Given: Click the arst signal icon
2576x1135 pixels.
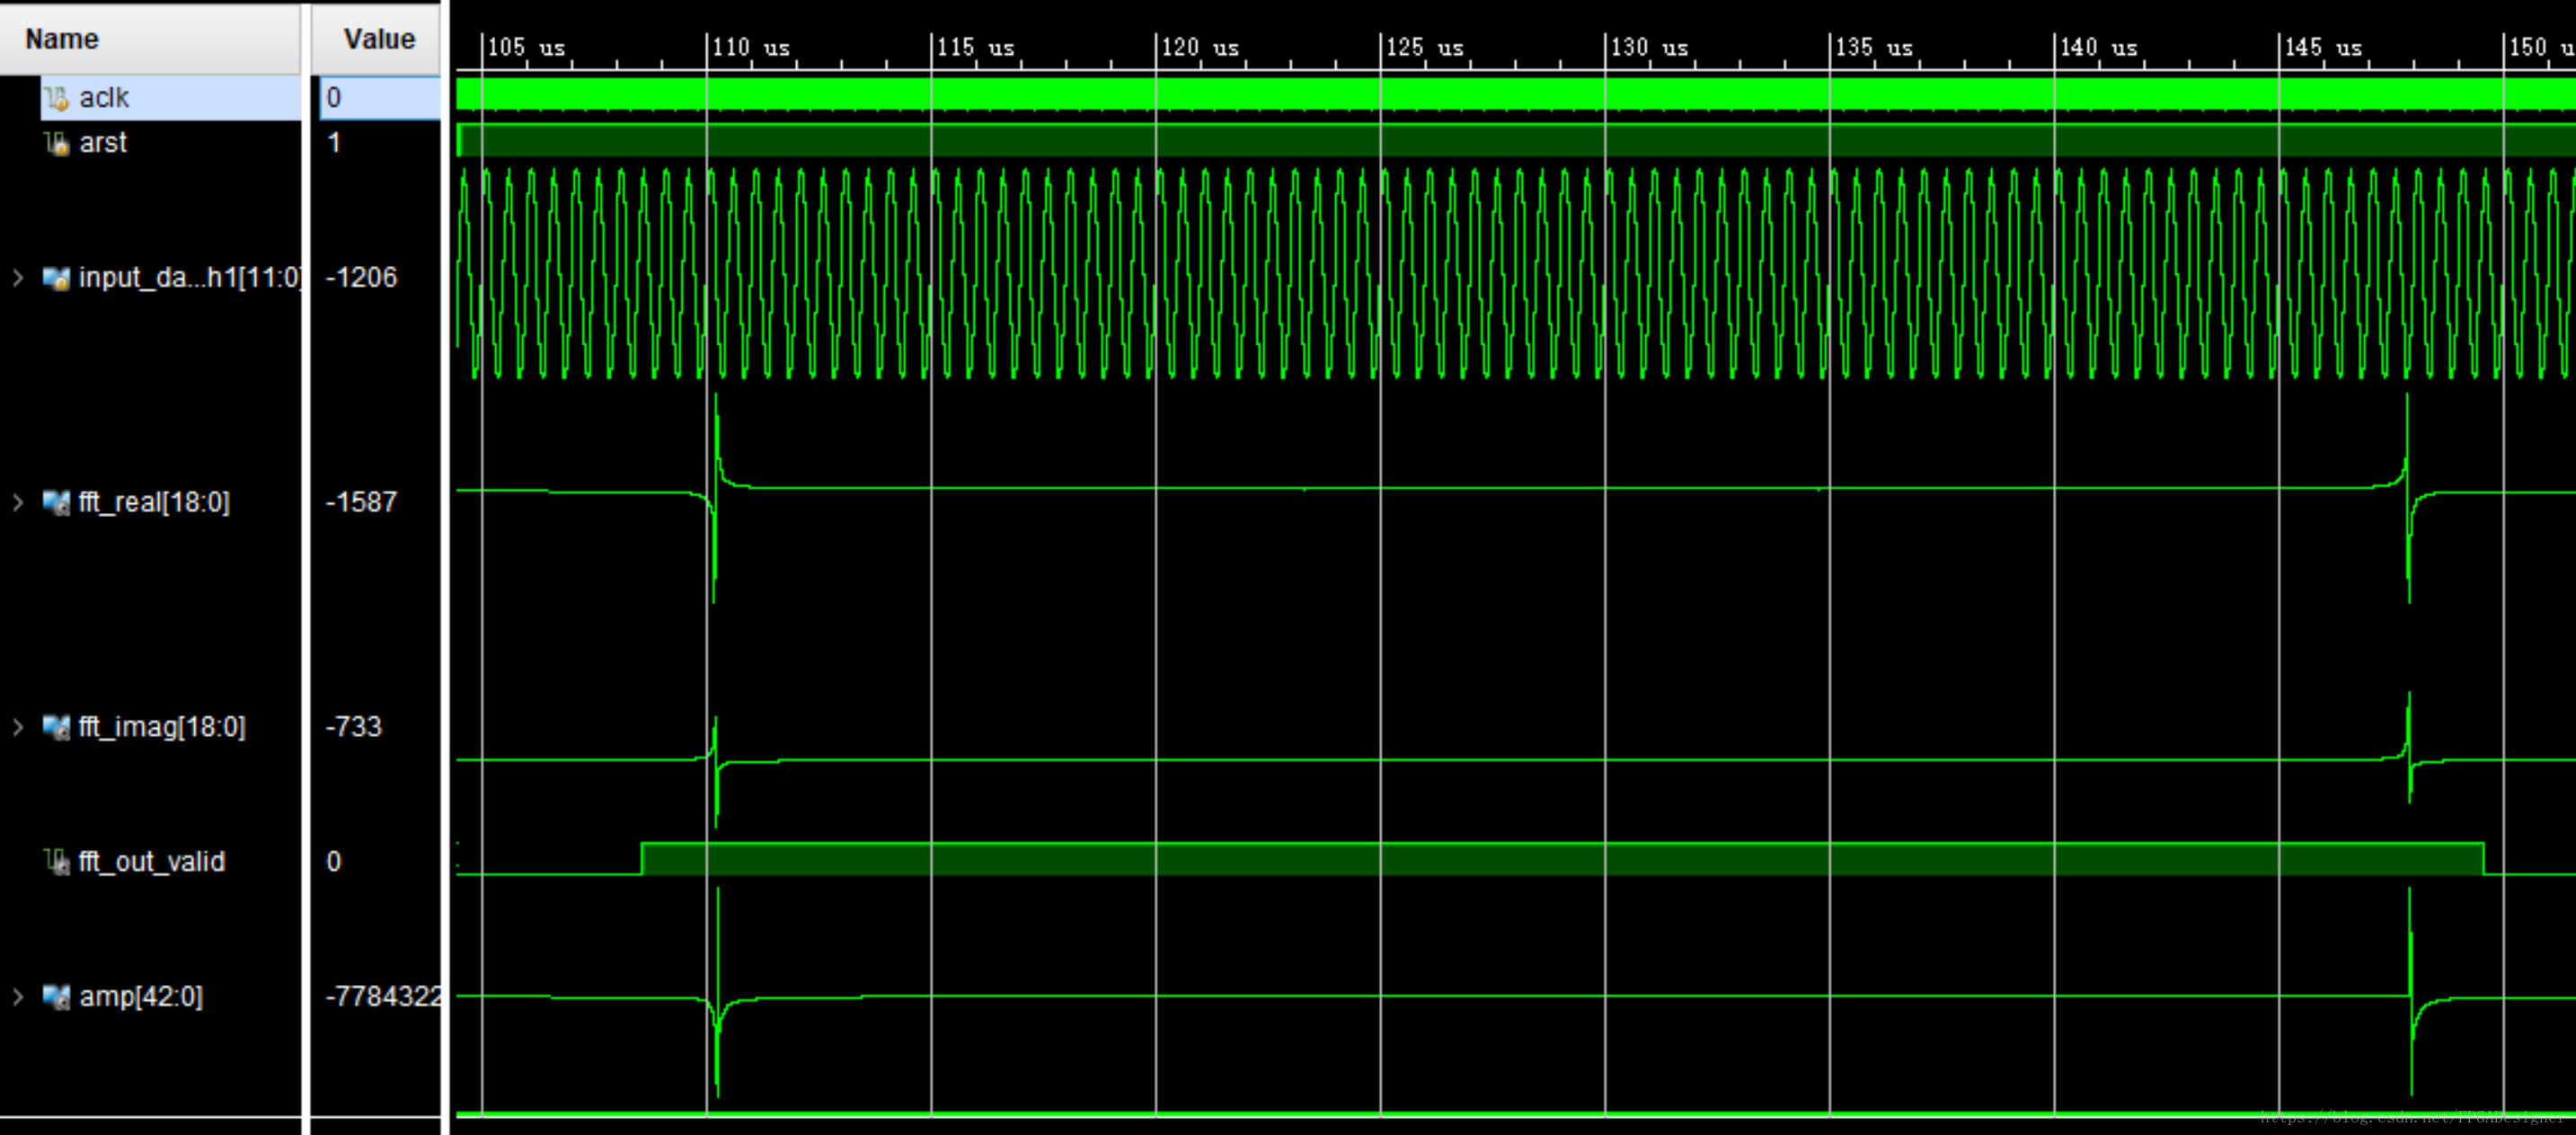Looking at the screenshot, I should 56,143.
